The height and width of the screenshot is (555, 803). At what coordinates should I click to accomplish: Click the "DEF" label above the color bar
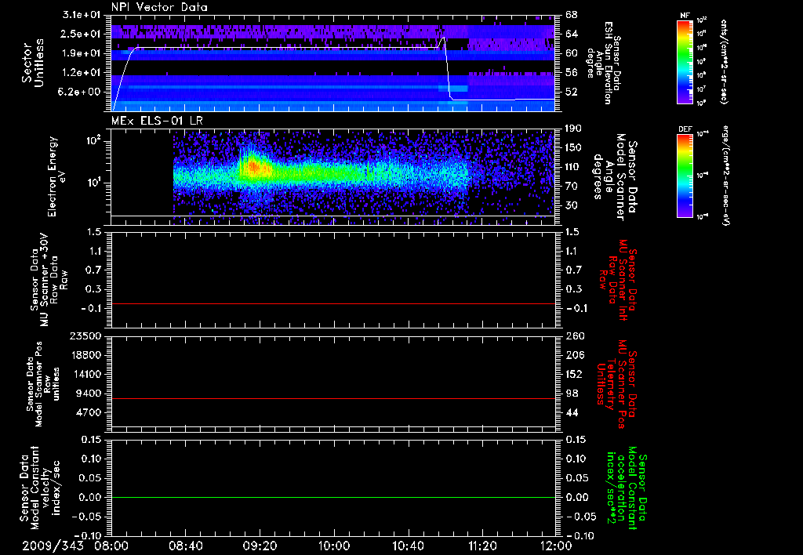(x=685, y=129)
